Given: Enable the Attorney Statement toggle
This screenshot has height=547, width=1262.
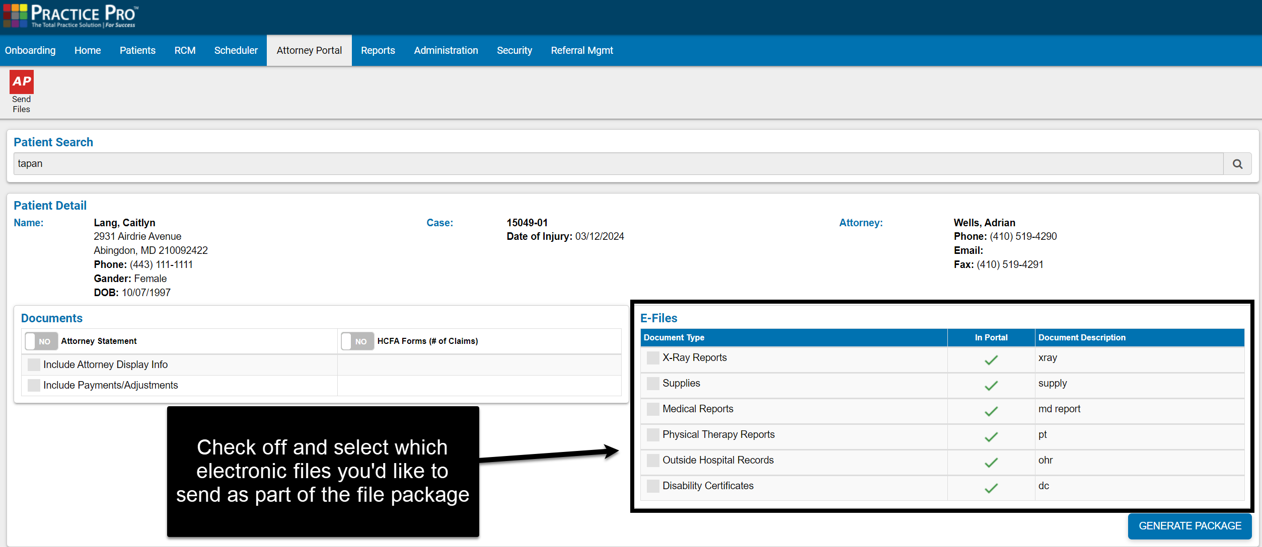Looking at the screenshot, I should click(41, 341).
